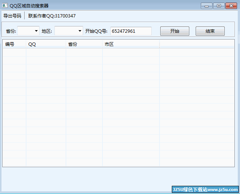The width and height of the screenshot is (240, 194).
Task: Close the QQ区域自动搜索器 window
Action: tap(231, 6)
